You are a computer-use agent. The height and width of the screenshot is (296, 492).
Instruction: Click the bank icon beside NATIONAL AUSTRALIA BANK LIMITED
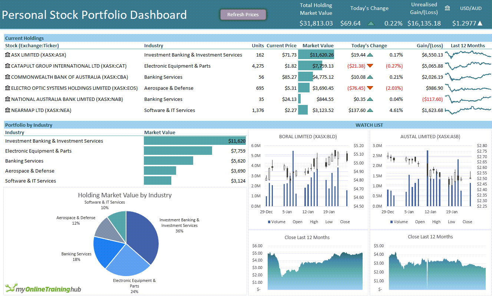coord(7,99)
